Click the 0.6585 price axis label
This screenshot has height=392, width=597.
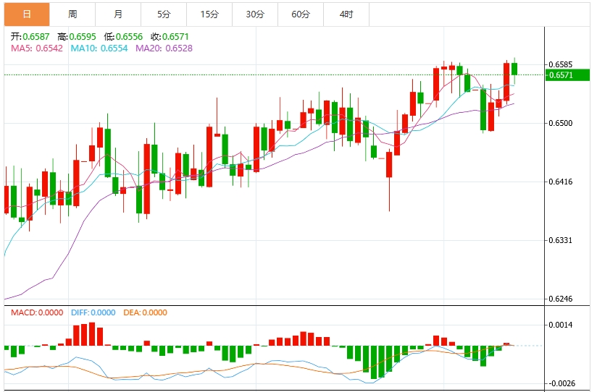561,64
